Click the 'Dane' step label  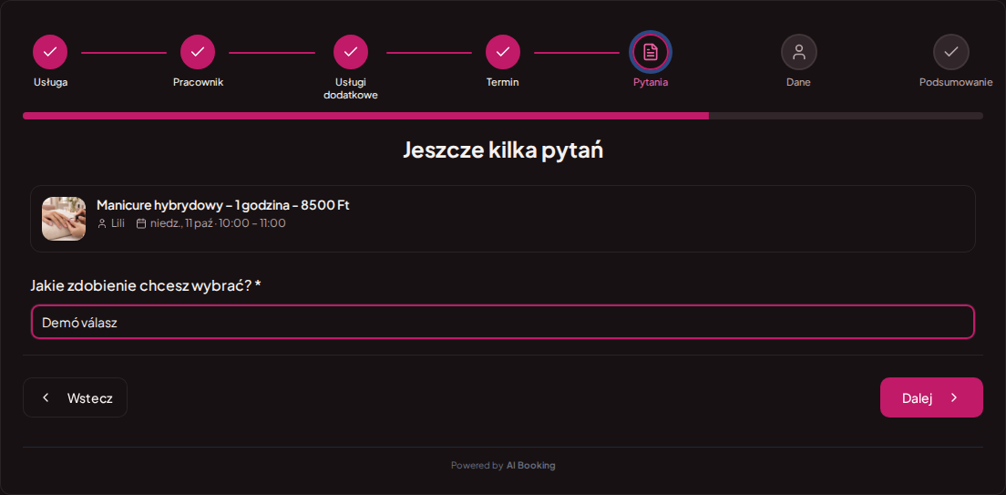pyautogui.click(x=799, y=82)
